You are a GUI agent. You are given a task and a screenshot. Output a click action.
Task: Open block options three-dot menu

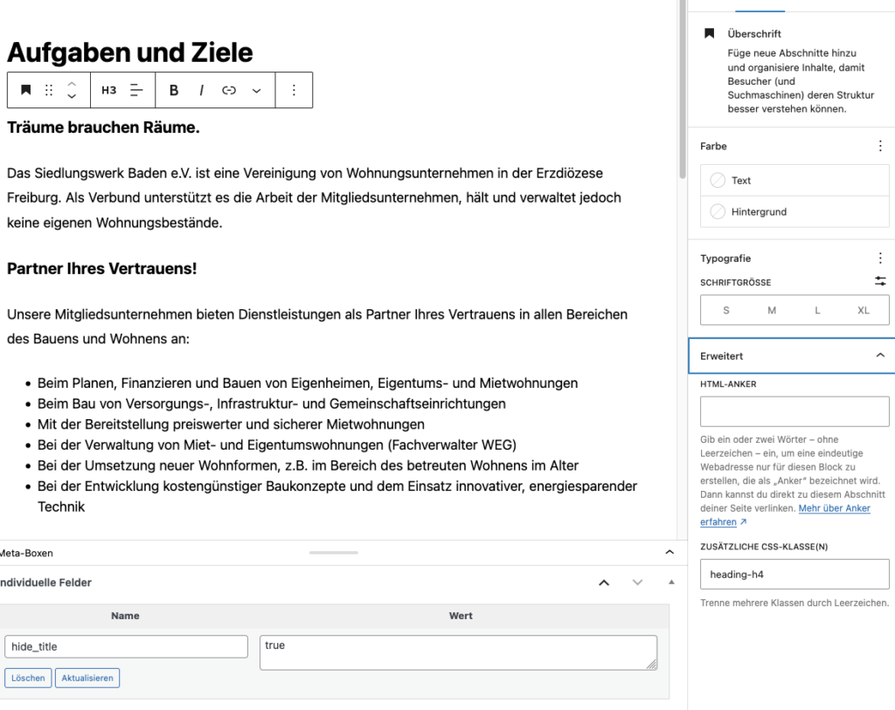tap(294, 90)
